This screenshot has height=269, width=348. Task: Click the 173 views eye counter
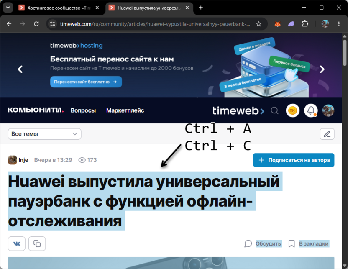click(x=87, y=160)
